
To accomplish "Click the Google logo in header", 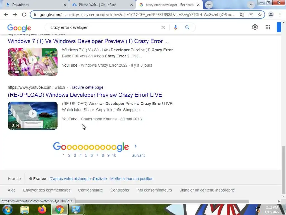I will [19, 28].
